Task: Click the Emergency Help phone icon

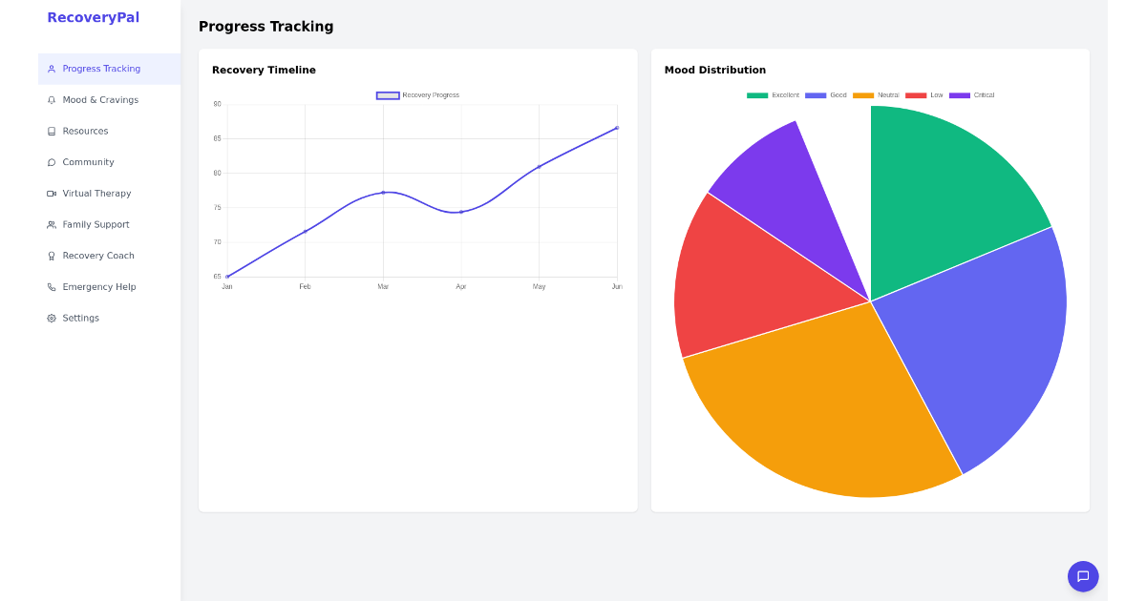Action: point(51,286)
